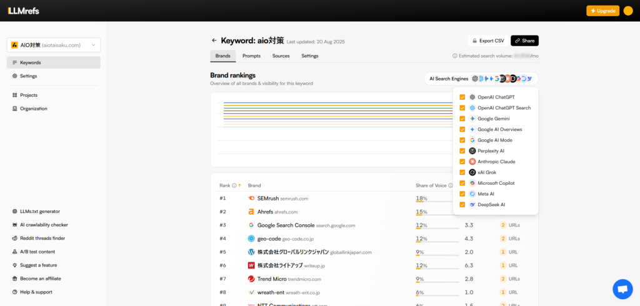Click the Upgrade button

pyautogui.click(x=602, y=11)
